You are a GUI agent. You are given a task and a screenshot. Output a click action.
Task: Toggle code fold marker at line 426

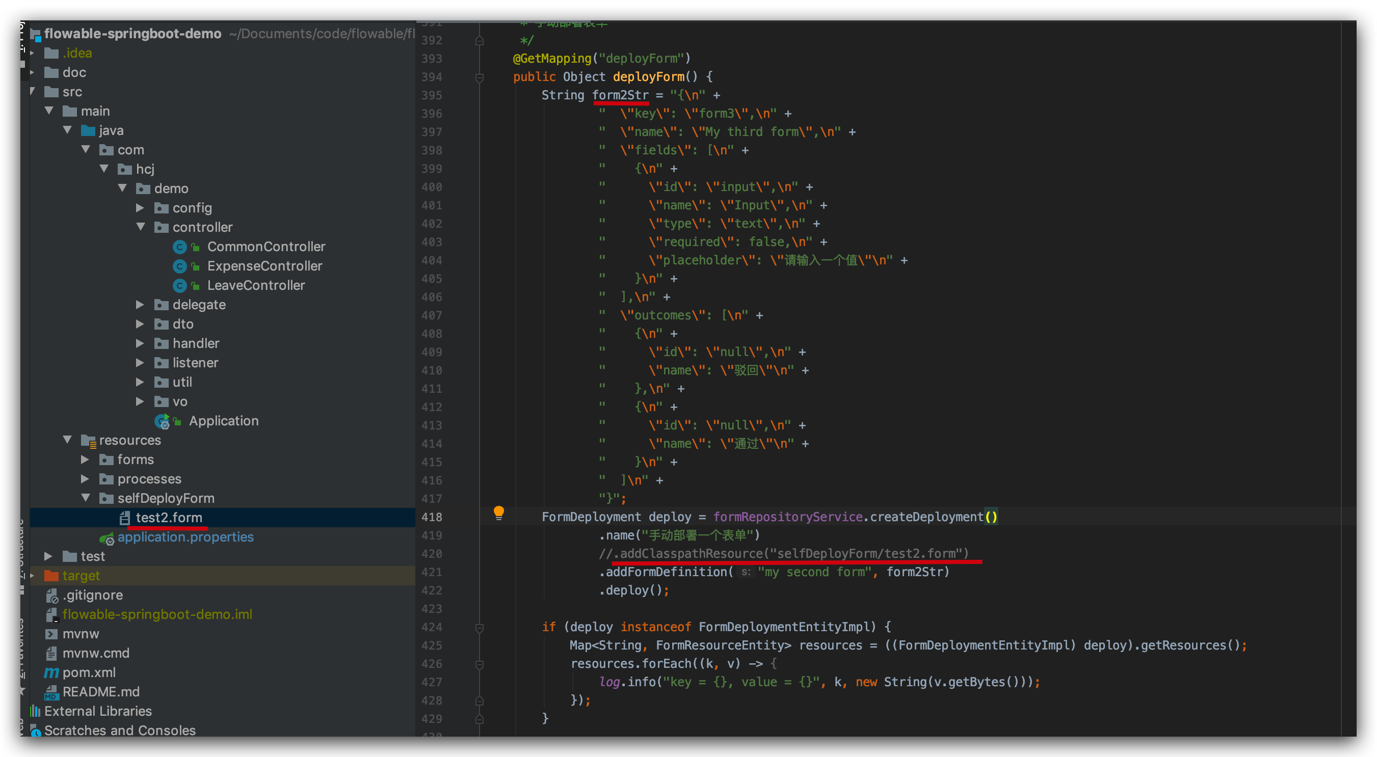(x=480, y=665)
